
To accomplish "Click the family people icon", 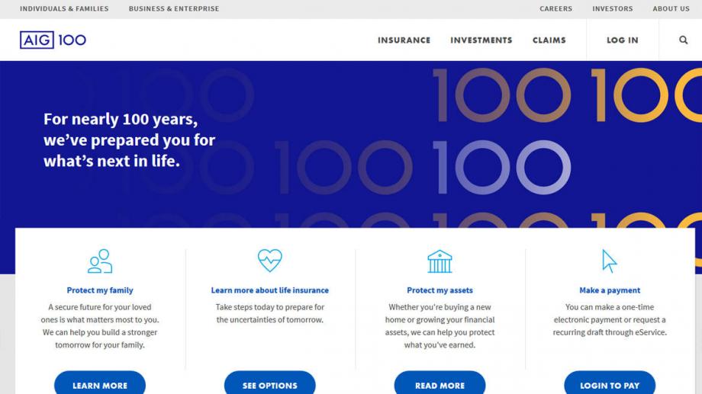I will coord(100,261).
